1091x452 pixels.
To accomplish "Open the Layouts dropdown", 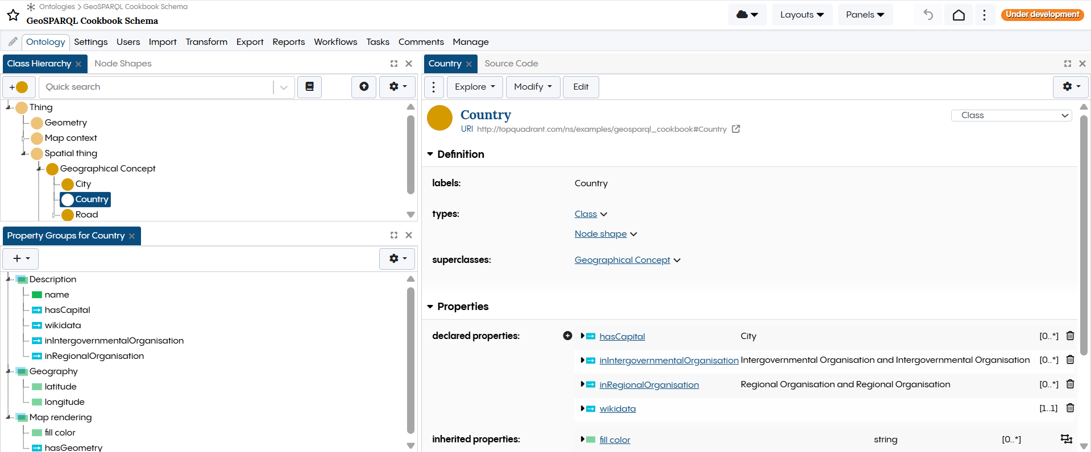I will (802, 15).
